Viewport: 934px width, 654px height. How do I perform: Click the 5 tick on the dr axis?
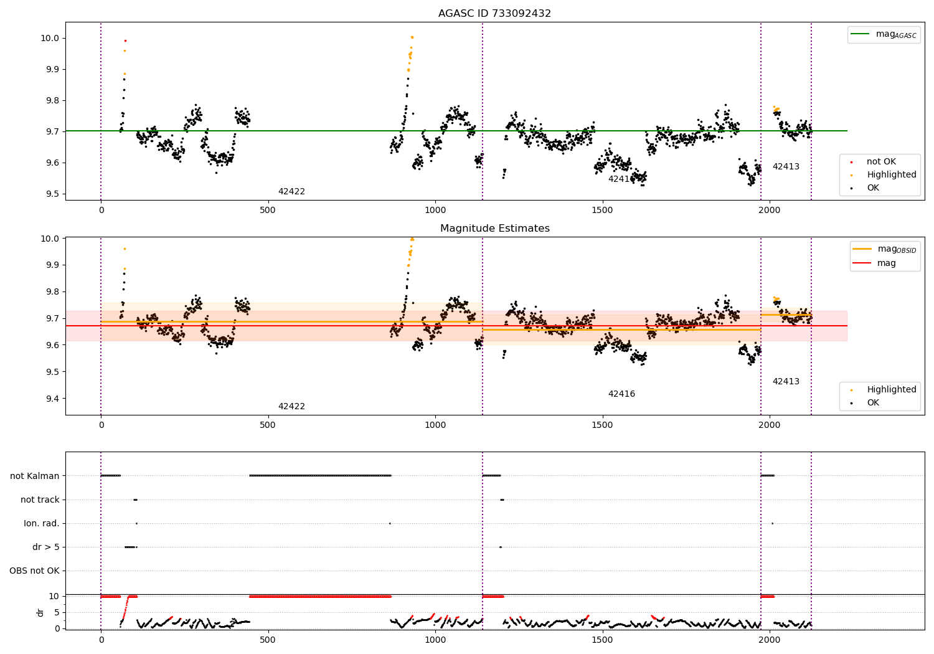(57, 613)
